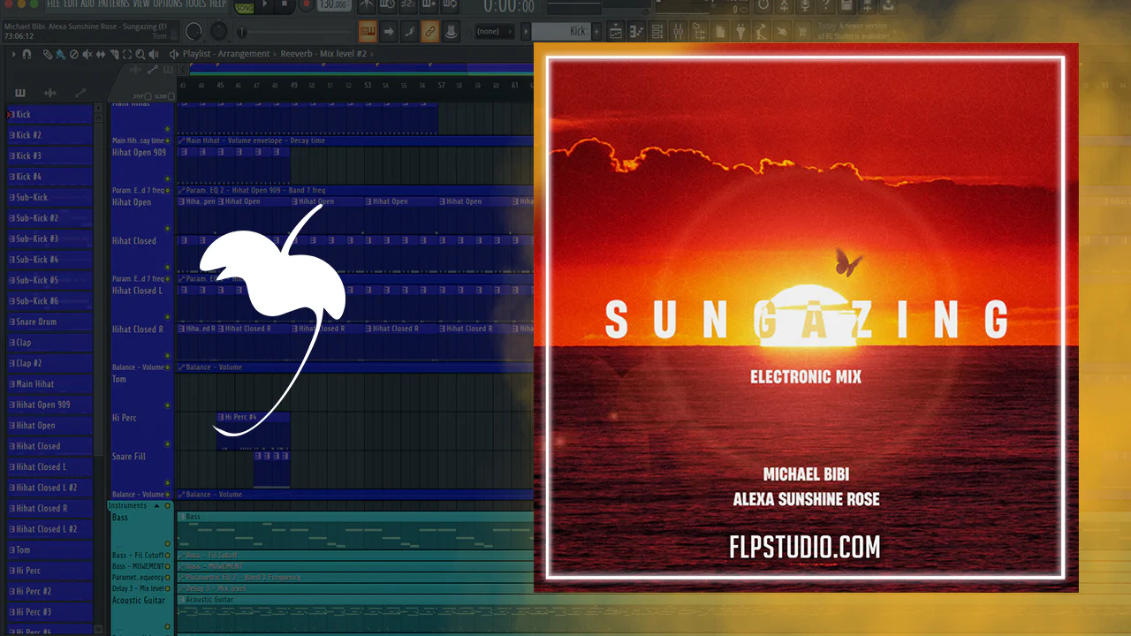The image size is (1131, 636).
Task: Select the Playback speaker tool in playlist
Action: click(x=154, y=54)
